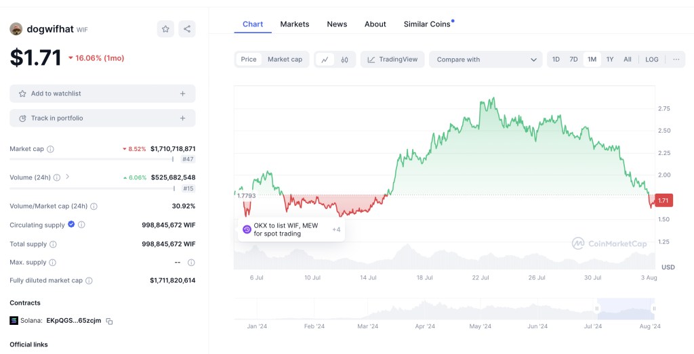Open Max. supply info icon on the label
Image resolution: width=694 pixels, height=354 pixels.
tap(53, 263)
